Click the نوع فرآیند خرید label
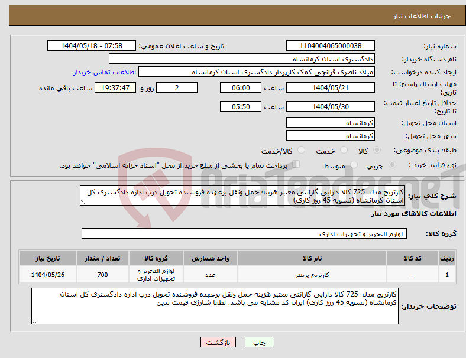Screen dimensions: 466x358 (432, 165)
